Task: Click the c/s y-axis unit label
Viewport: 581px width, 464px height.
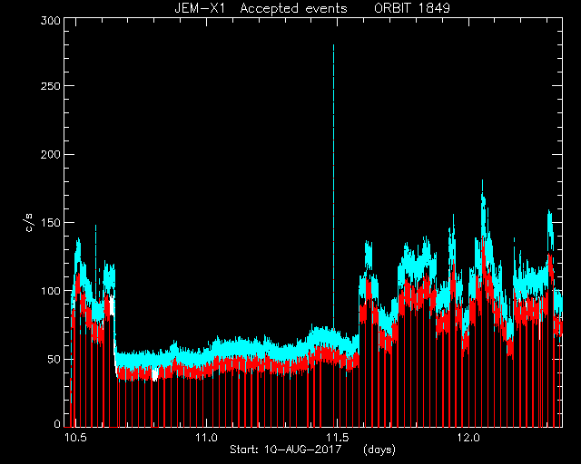Action: pyautogui.click(x=29, y=223)
